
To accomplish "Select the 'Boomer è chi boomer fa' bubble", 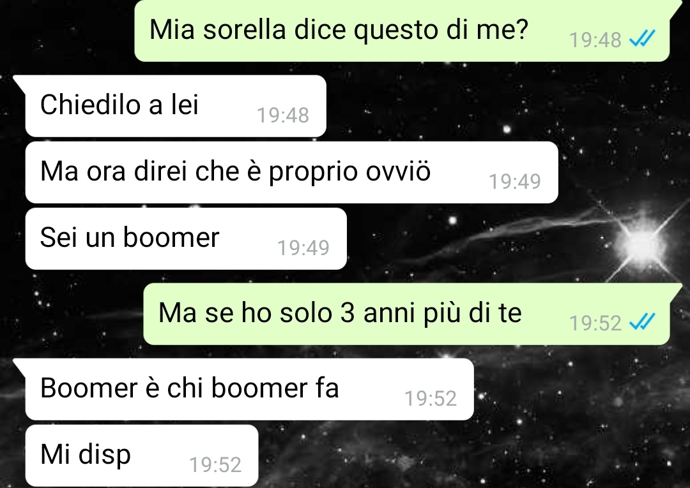I will pyautogui.click(x=250, y=389).
